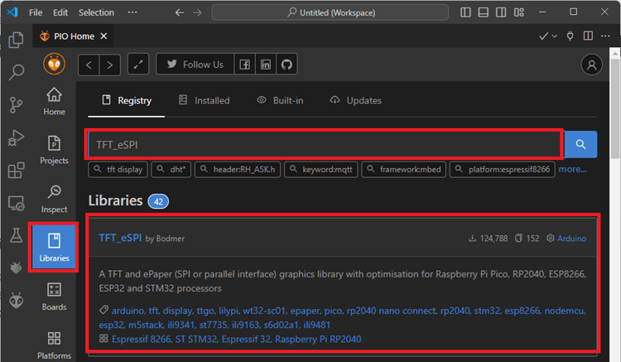The height and width of the screenshot is (362, 621).
Task: Open the PIO account profile icon
Action: pyautogui.click(x=591, y=65)
